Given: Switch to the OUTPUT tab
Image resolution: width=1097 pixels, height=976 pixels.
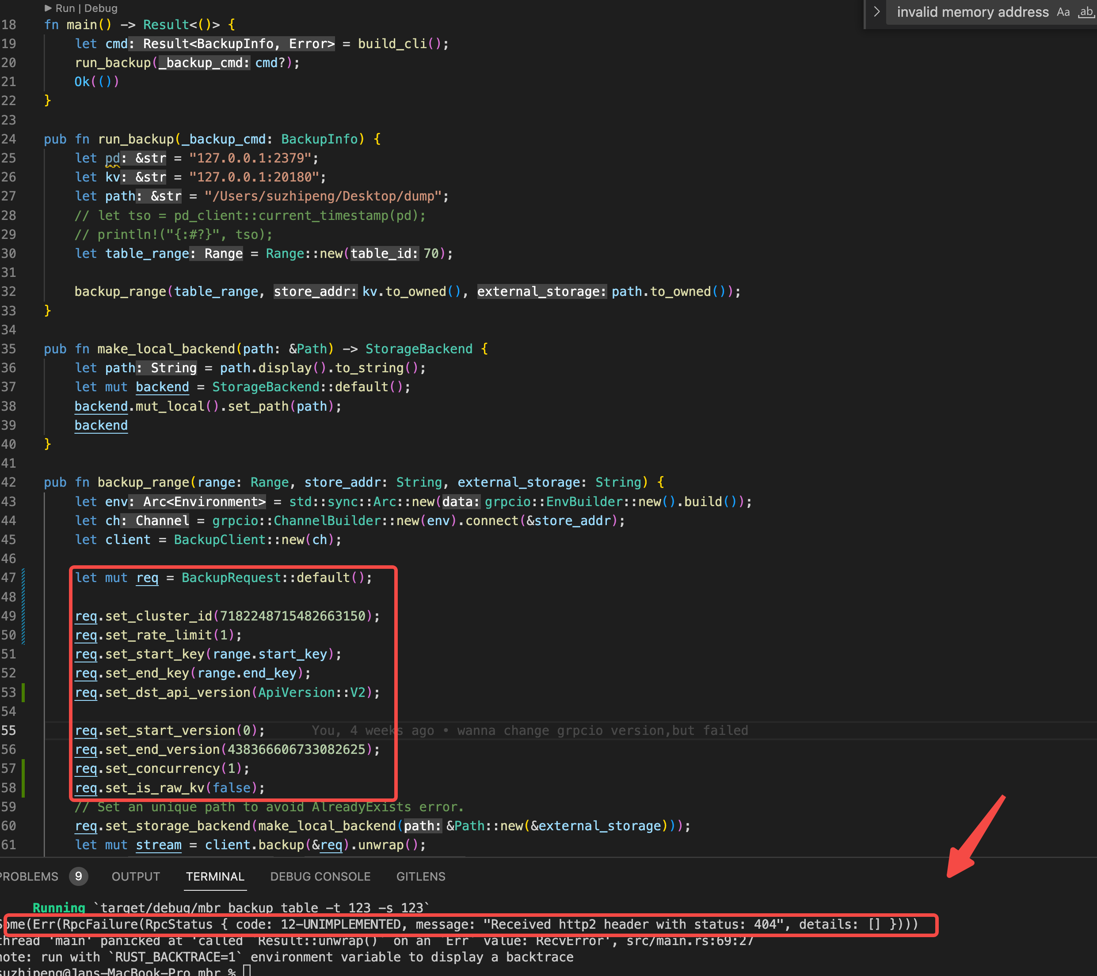Looking at the screenshot, I should pos(135,876).
